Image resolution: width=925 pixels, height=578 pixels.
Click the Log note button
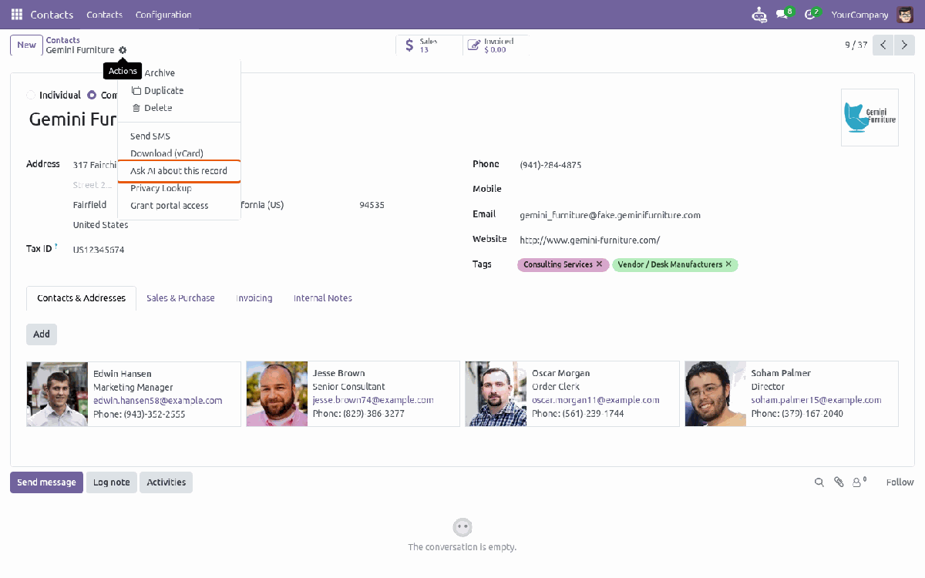[x=112, y=482]
